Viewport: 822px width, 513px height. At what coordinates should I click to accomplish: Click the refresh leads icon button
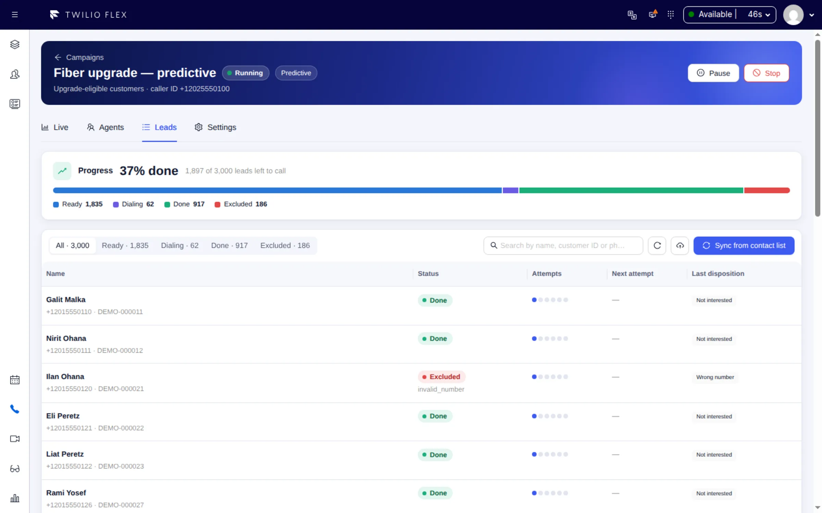[657, 246]
